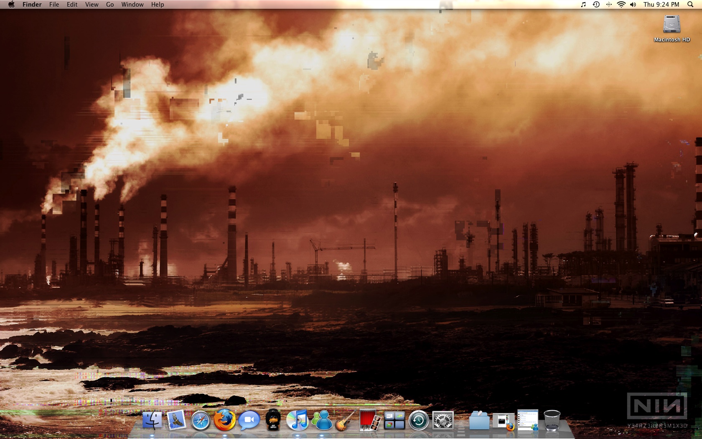Open iTunes from the Dock
Viewport: 702px width, 439px height.
297,420
